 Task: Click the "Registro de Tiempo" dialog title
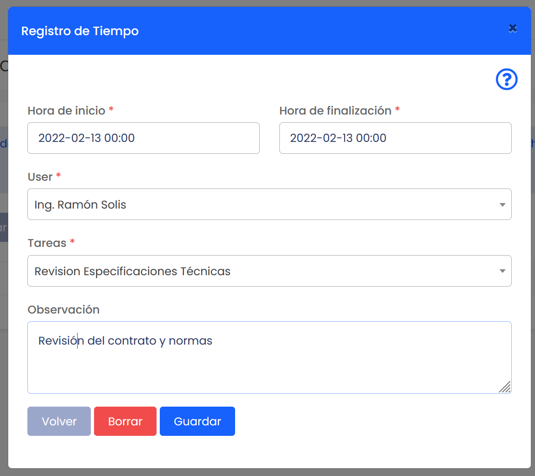point(80,31)
